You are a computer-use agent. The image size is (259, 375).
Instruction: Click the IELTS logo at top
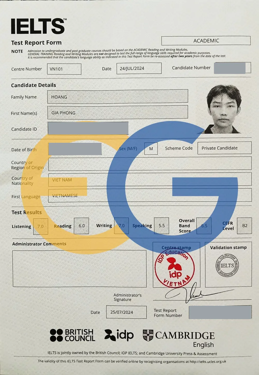39,26
